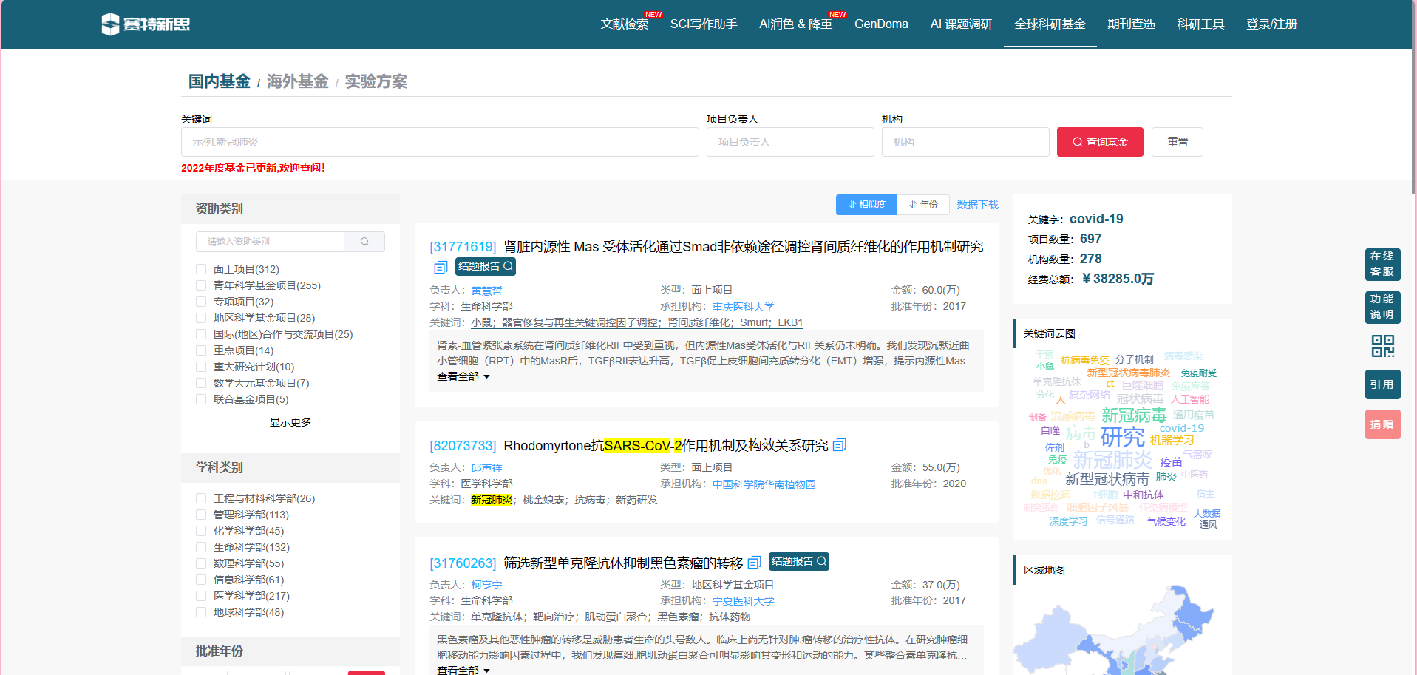Click the 引用 floating button

1382,384
